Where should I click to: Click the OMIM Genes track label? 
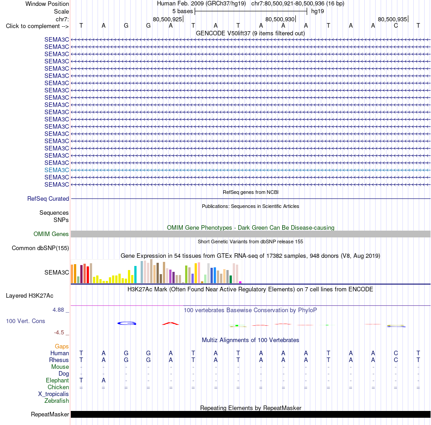pos(51,234)
